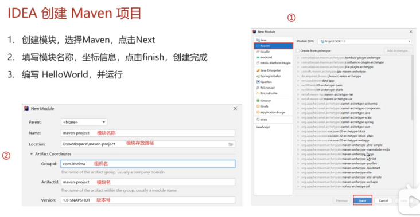Open the Module SDK dropdown
Screen dimensions: 420x217
coord(364,41)
